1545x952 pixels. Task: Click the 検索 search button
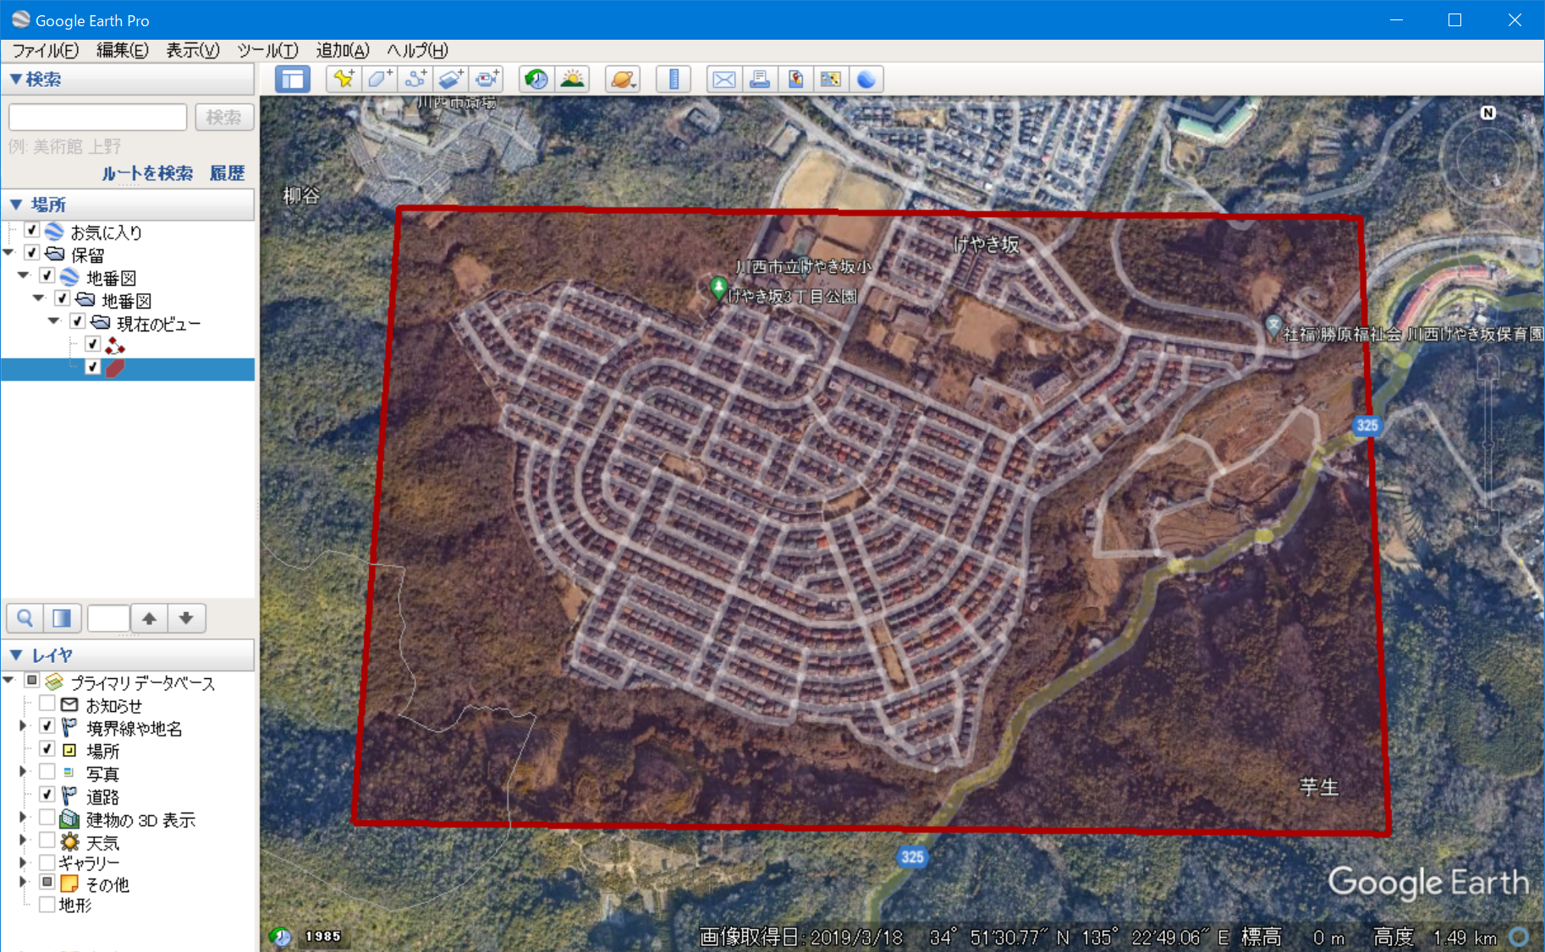point(224,118)
